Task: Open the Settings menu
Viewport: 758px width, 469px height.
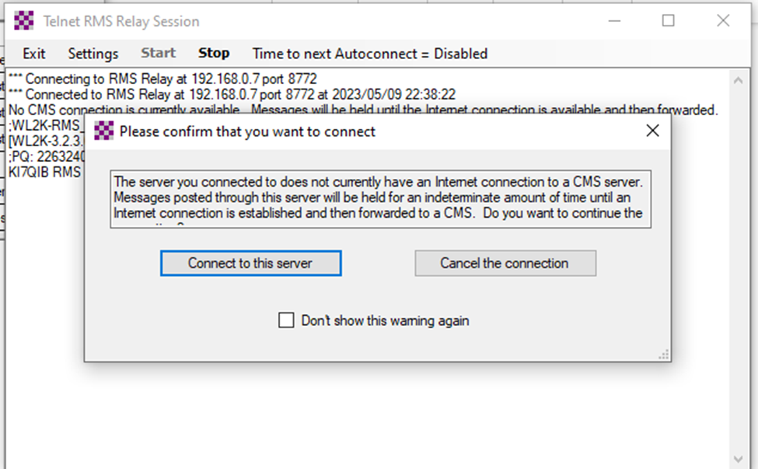Action: click(93, 54)
